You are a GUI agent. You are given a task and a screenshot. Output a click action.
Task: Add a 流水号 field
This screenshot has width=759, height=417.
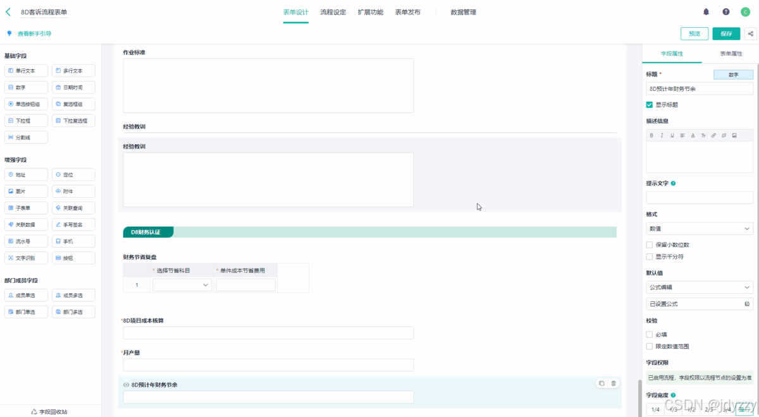[26, 241]
